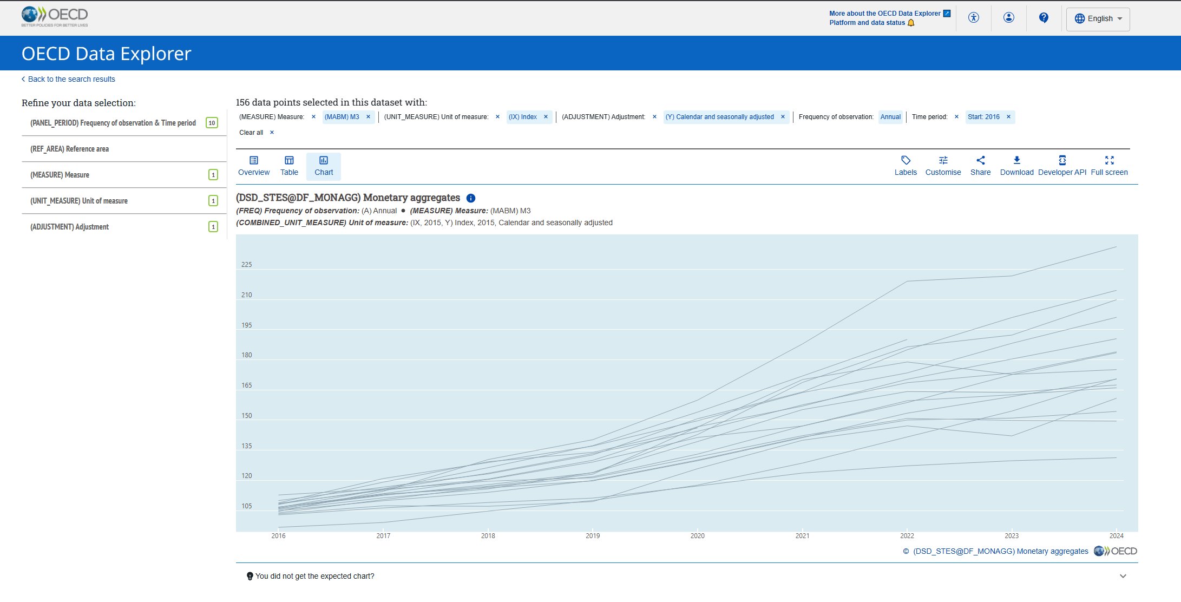Open the Download menu

tap(1016, 166)
